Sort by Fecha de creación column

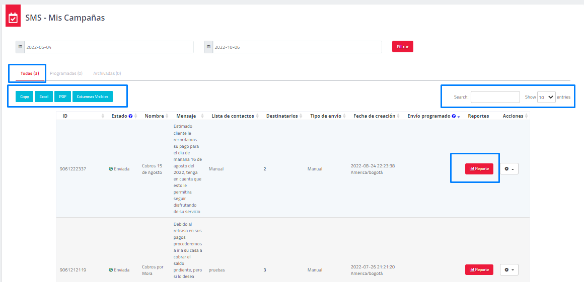pos(376,116)
